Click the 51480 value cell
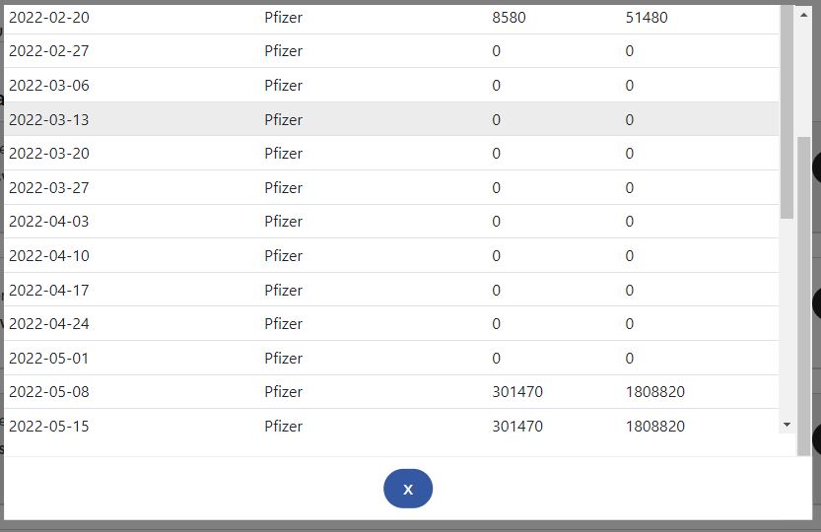 [647, 18]
